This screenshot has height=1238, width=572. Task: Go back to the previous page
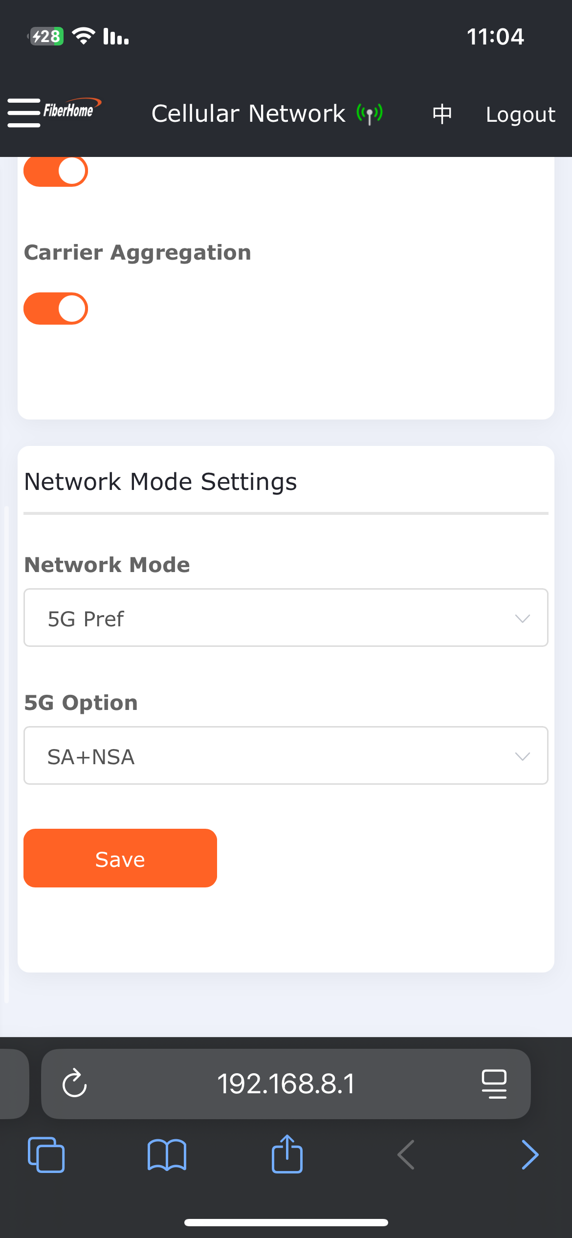pos(406,1155)
